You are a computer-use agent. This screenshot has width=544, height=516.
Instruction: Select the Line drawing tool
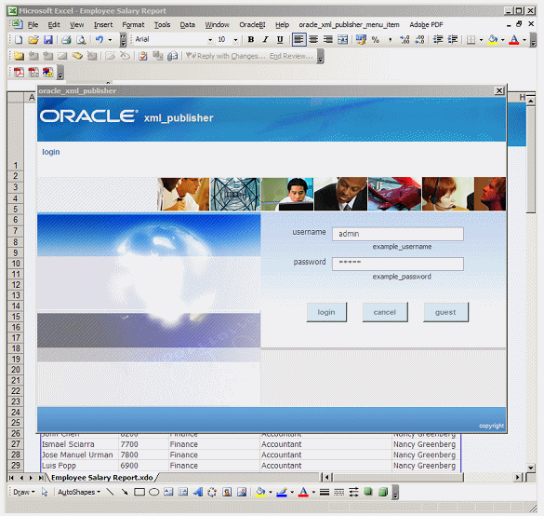110,492
